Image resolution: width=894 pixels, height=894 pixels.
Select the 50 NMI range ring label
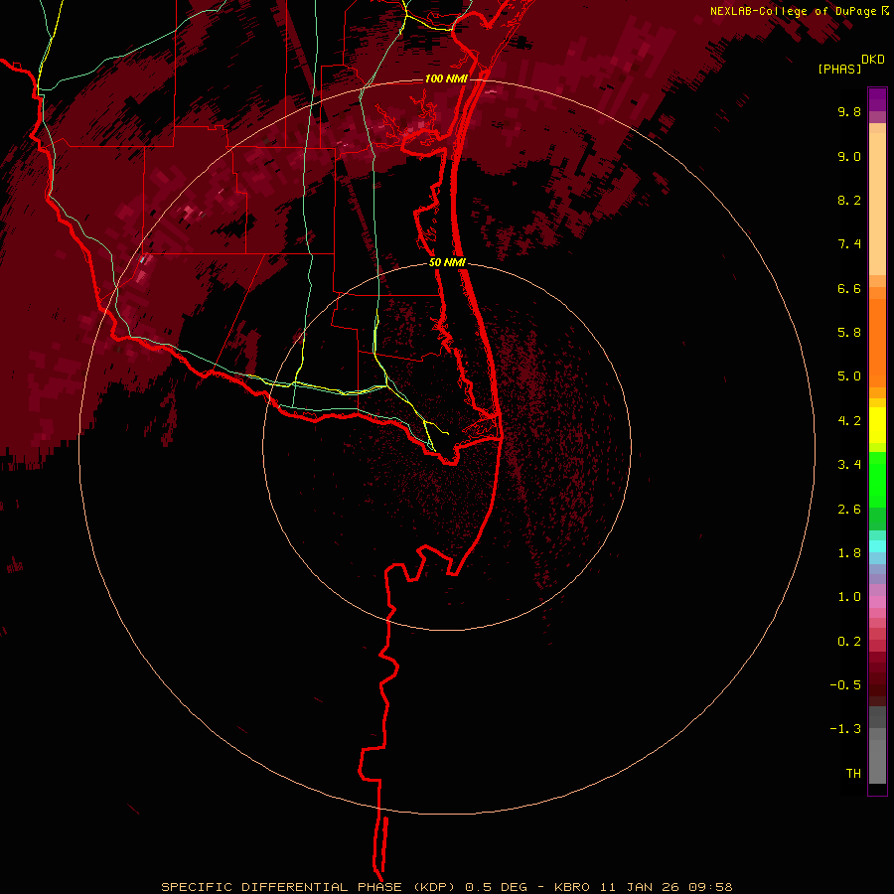(448, 263)
